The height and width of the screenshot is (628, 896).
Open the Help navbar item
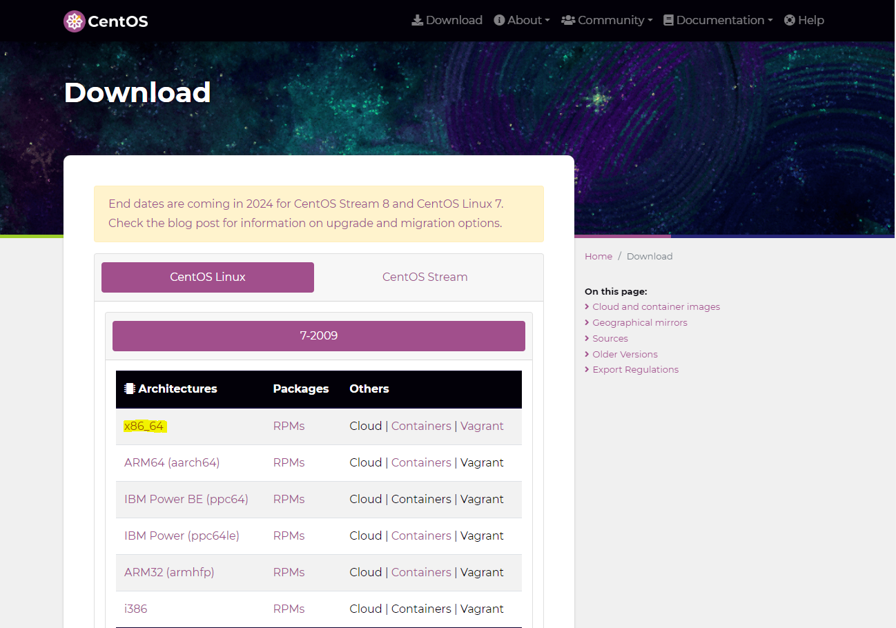pos(804,20)
